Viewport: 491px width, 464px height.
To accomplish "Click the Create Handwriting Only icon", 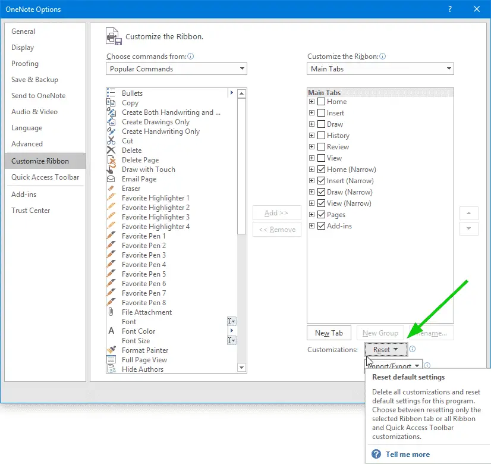I will click(111, 131).
